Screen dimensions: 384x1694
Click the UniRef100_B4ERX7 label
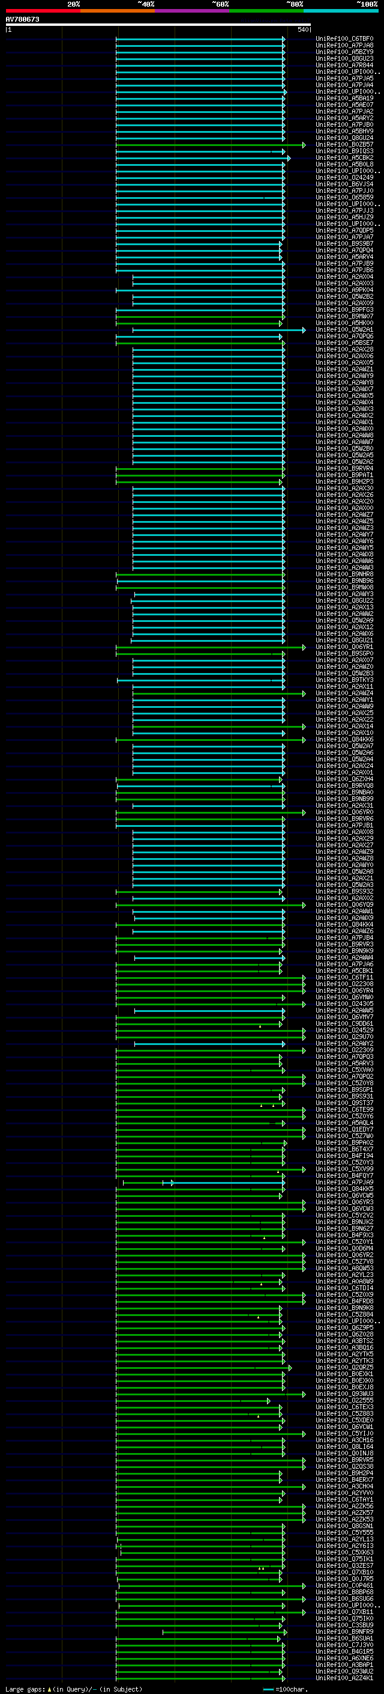pyautogui.click(x=344, y=1479)
